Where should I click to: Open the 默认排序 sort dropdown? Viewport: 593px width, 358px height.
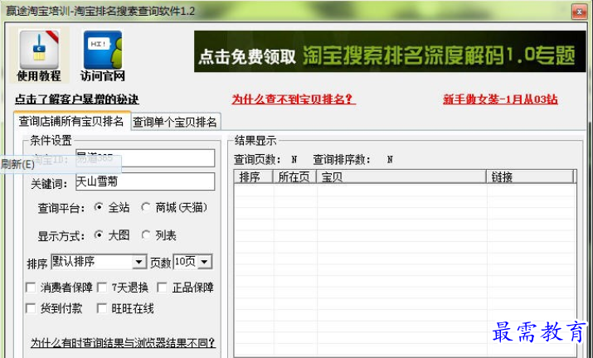point(99,262)
